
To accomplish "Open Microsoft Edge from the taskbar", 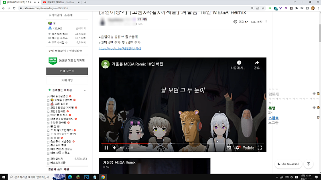I will [x=70, y=177].
